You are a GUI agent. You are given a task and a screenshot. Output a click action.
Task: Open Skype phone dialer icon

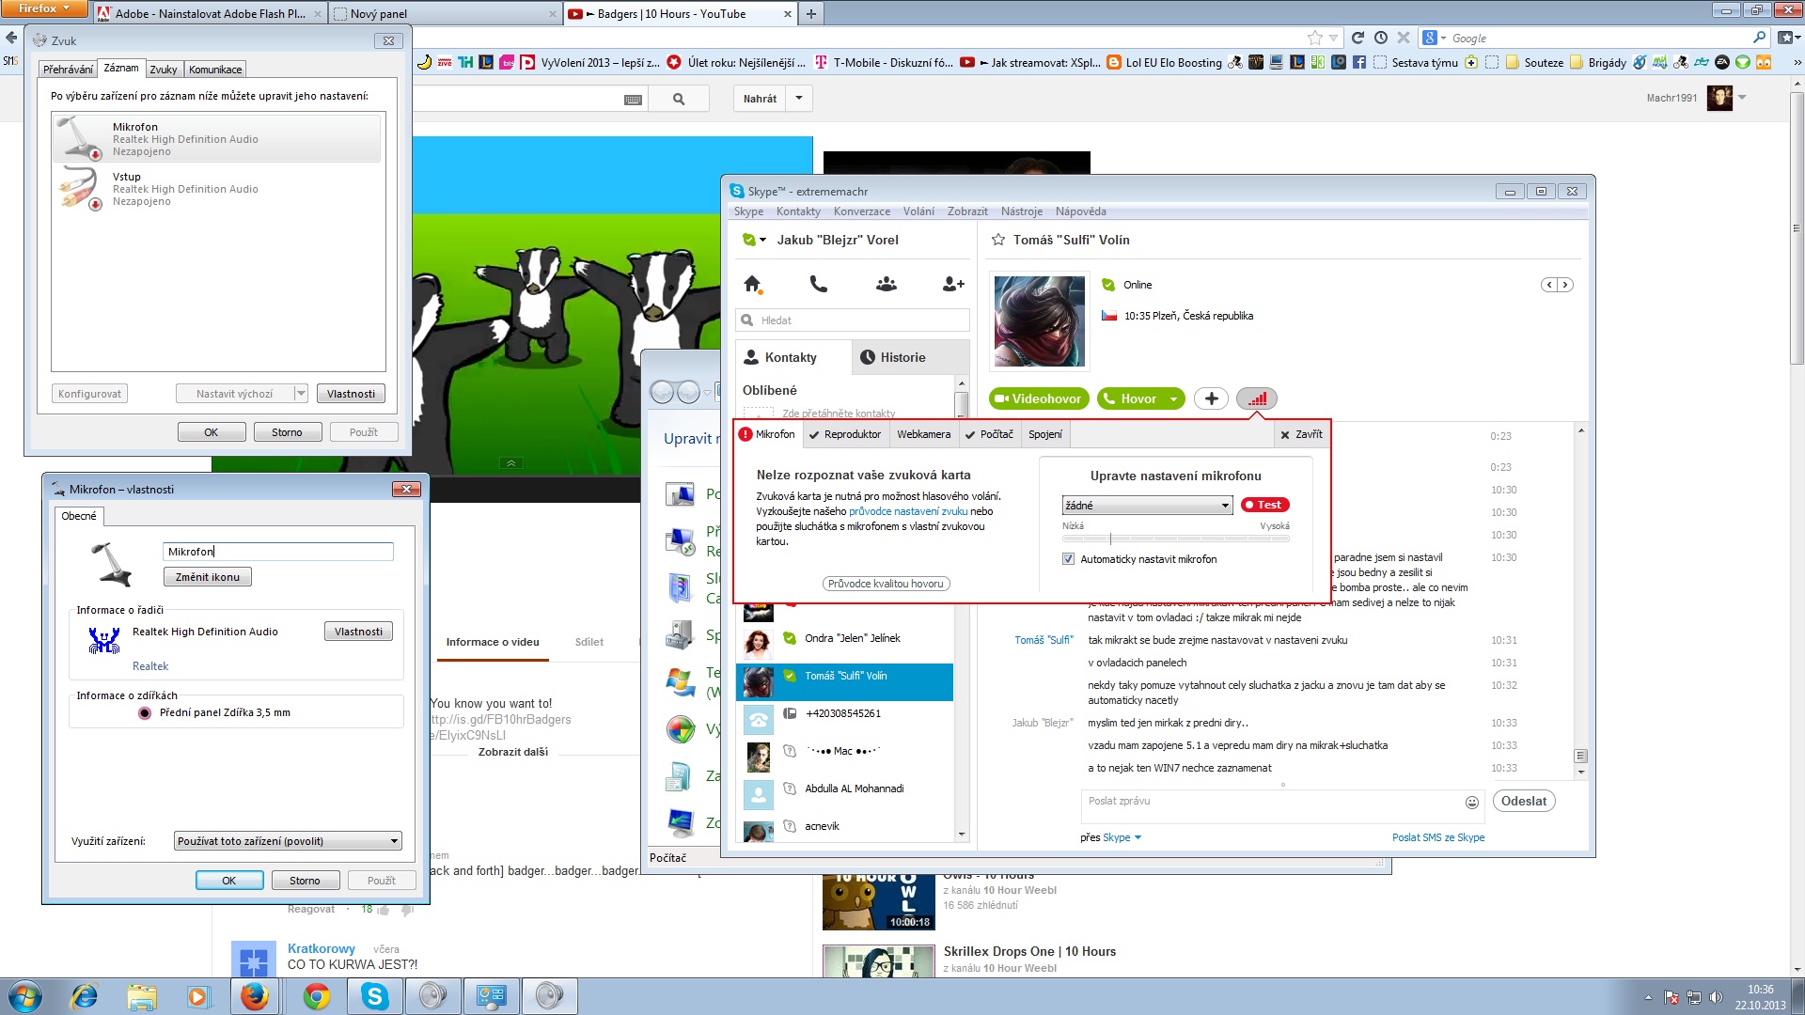click(x=819, y=284)
